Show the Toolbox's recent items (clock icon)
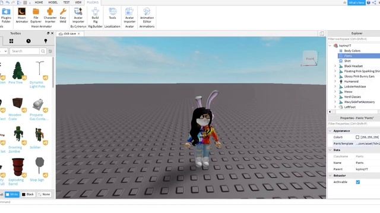 [28, 41]
